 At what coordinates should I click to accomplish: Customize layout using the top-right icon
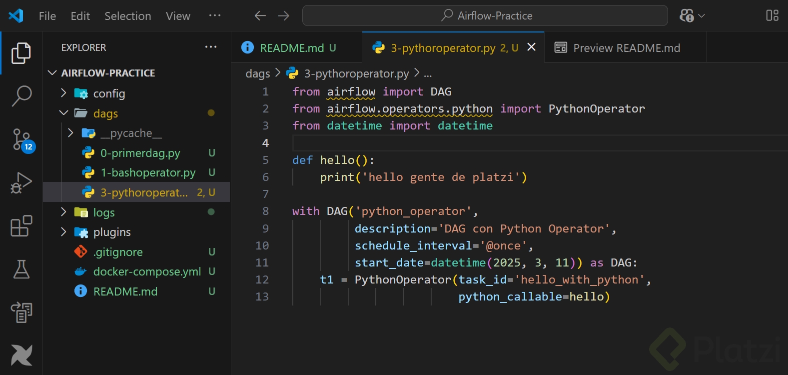pos(772,16)
